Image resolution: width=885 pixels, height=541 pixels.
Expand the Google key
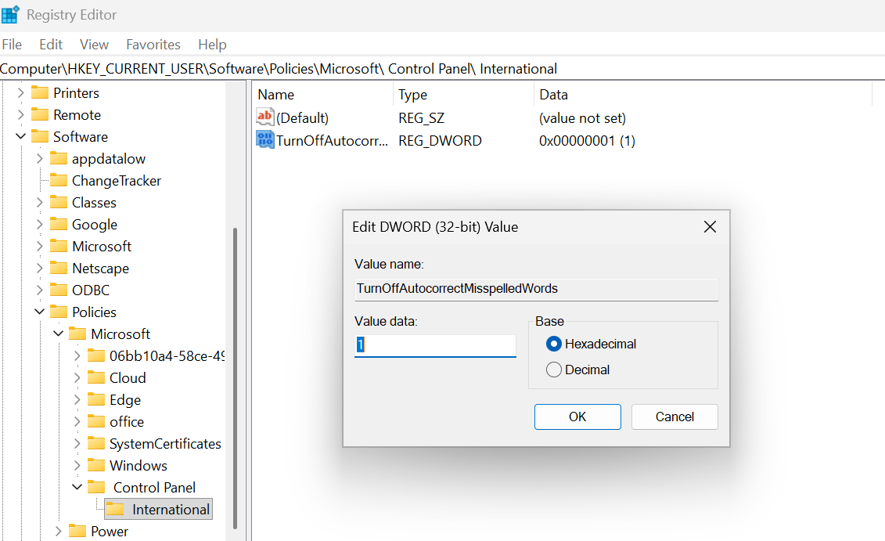coord(39,224)
